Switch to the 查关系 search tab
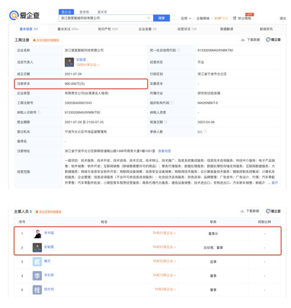The image size is (291, 308). 102,12
